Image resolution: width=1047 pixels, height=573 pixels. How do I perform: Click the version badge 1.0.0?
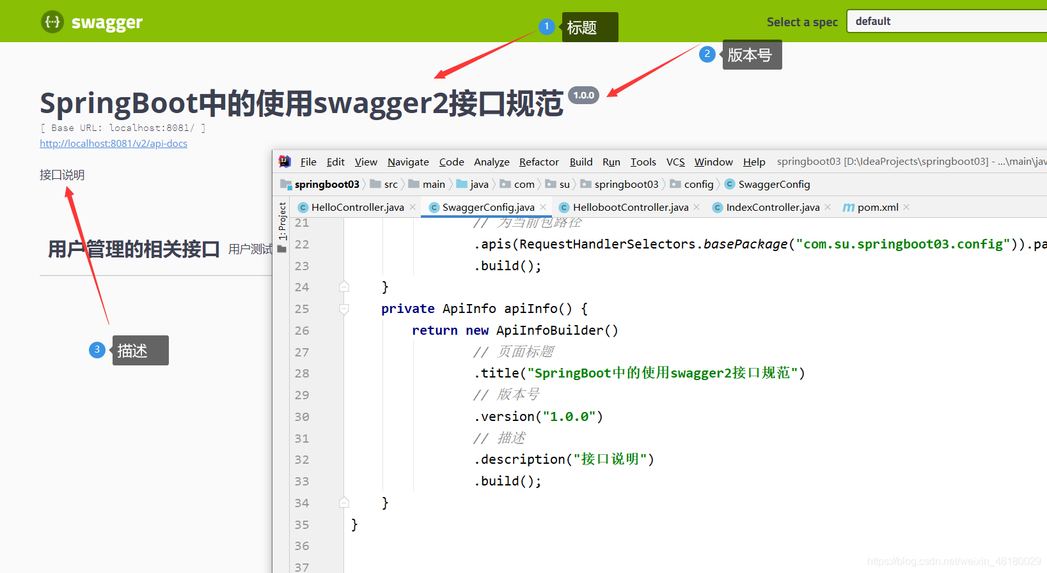(x=584, y=95)
